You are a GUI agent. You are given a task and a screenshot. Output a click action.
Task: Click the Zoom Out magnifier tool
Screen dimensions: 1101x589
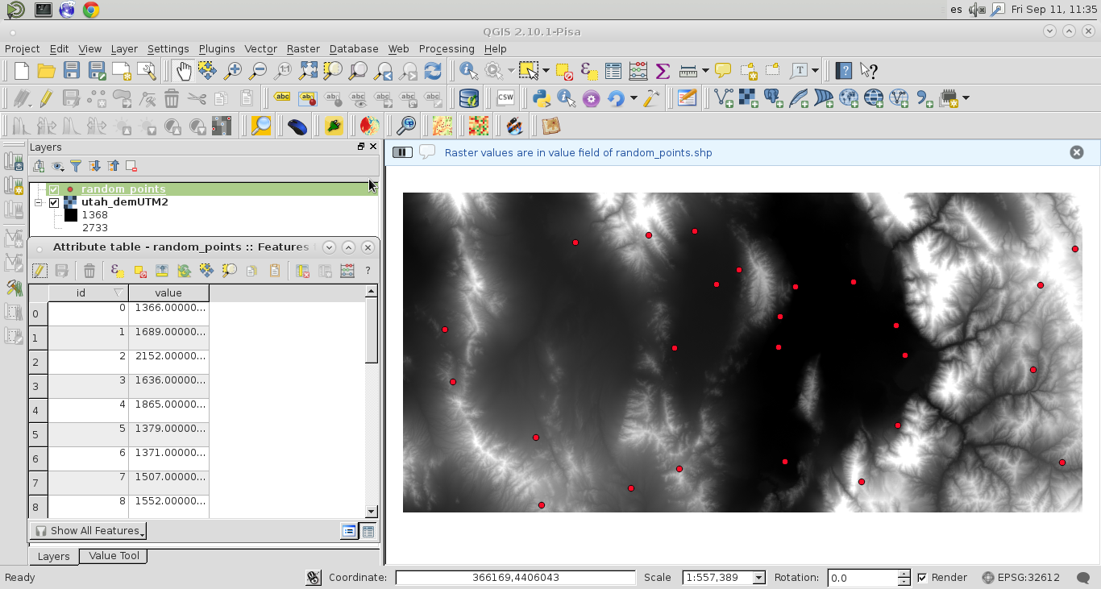[x=258, y=71]
